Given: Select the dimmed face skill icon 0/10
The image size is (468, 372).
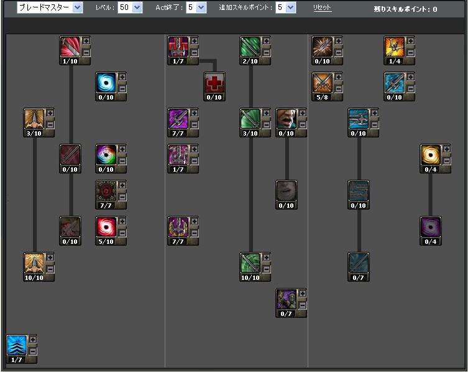Looking at the screenshot, I should pos(287,191).
